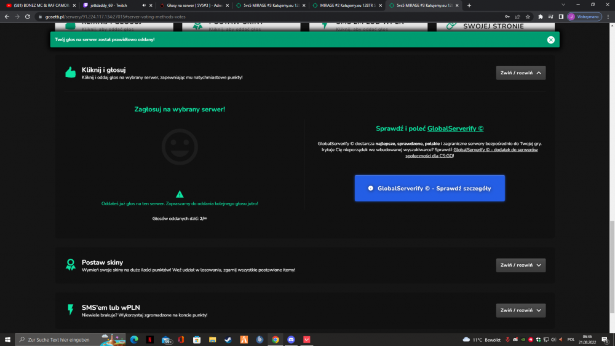The height and width of the screenshot is (346, 615).
Task: Open the NVIDIA tray icon
Action: coord(523,340)
